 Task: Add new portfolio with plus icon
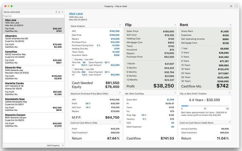63,12
